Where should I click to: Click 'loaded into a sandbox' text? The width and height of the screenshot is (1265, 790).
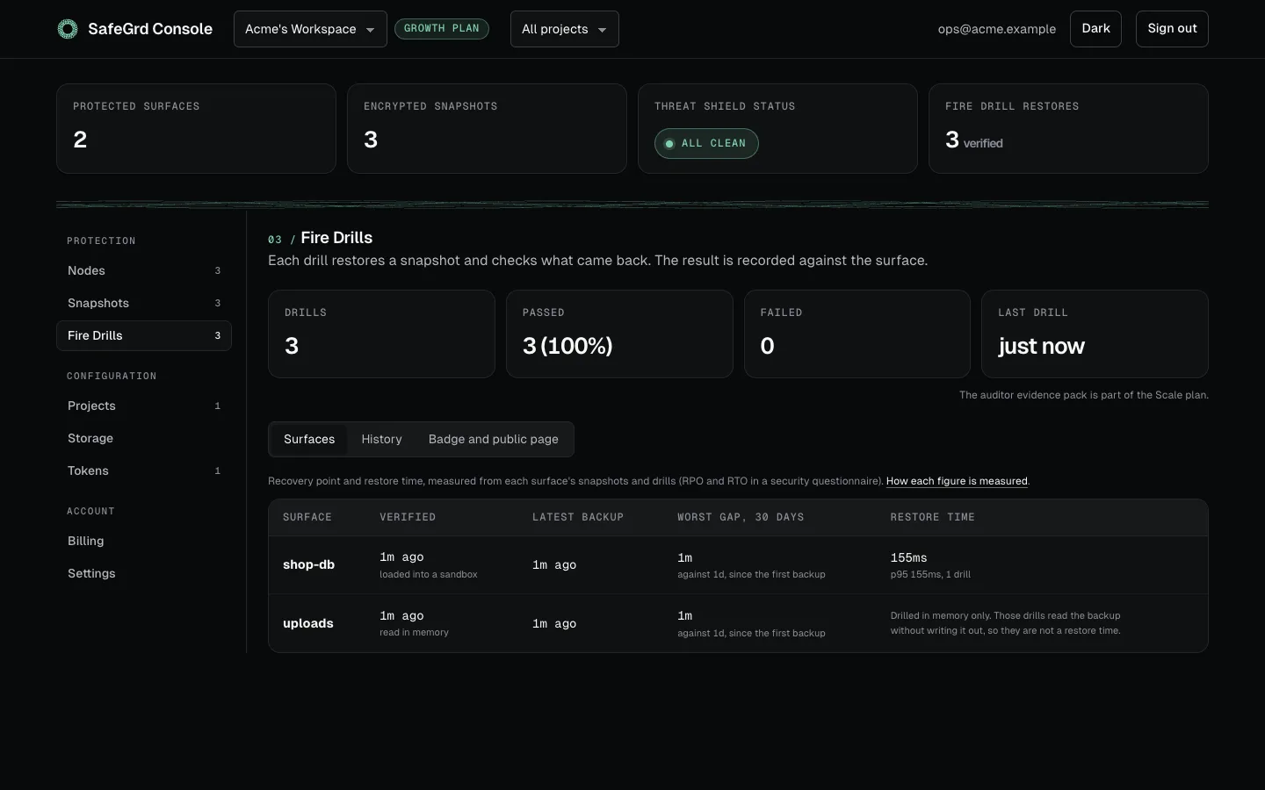[429, 574]
